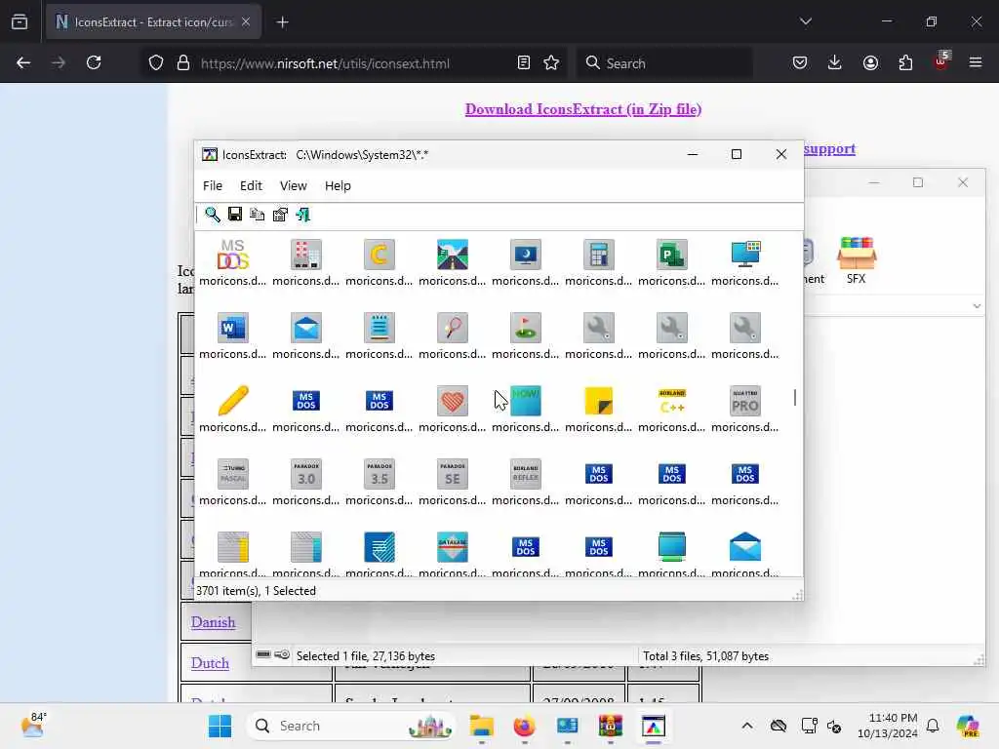Click the Copy selected icons toolbar button
Image resolution: width=999 pixels, height=749 pixels.
(x=258, y=215)
